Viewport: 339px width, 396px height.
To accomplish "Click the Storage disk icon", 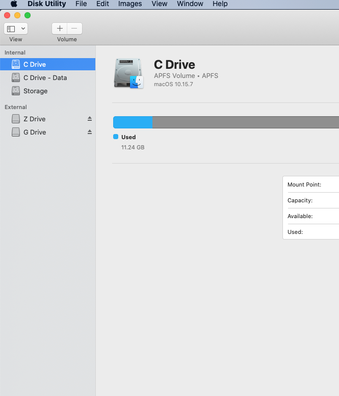I will pyautogui.click(x=16, y=91).
